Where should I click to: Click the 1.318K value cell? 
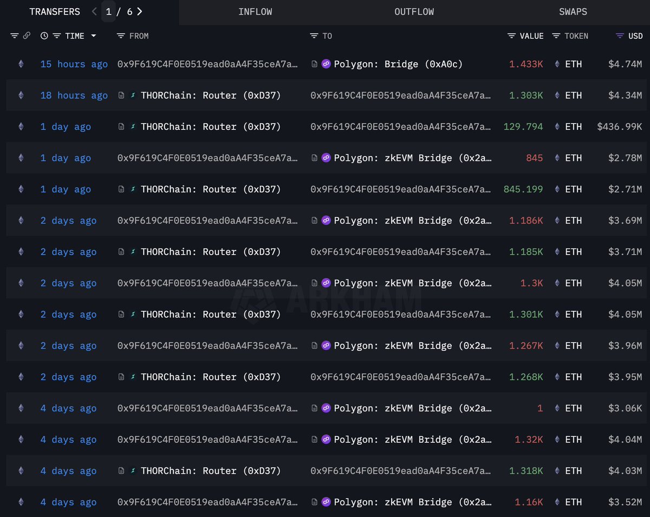(526, 471)
